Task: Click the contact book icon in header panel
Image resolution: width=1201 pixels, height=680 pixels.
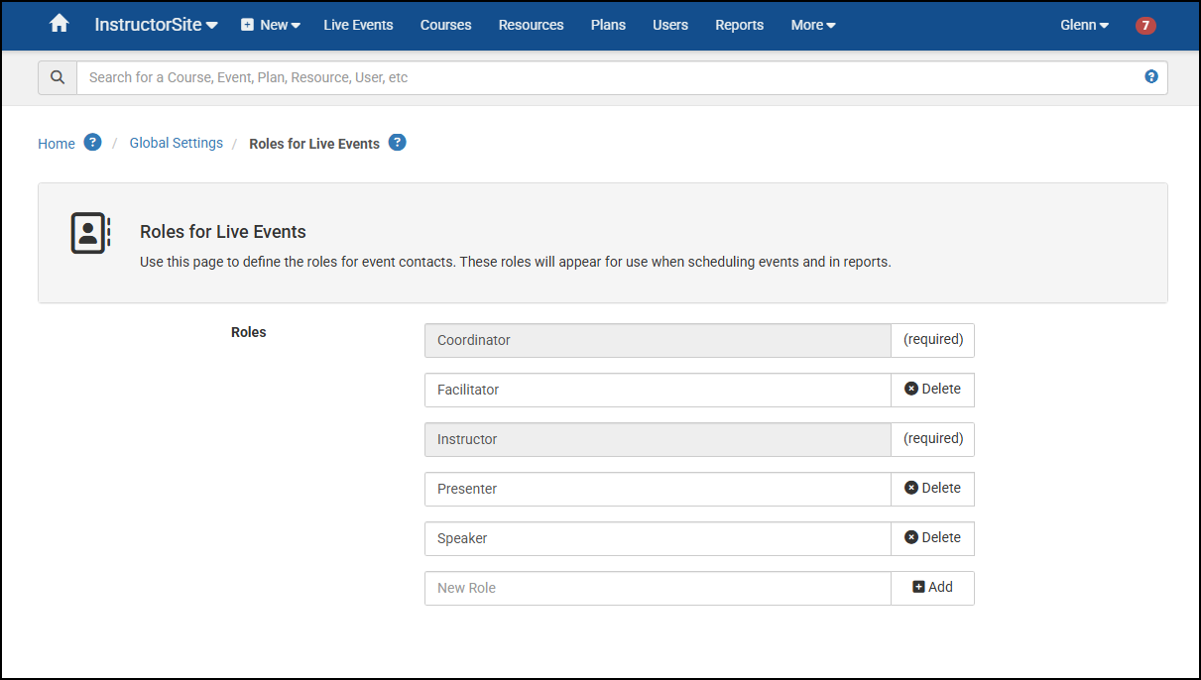Action: (x=90, y=234)
